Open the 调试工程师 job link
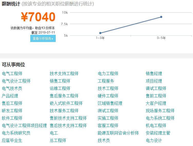193x146 pixels. click(156, 88)
